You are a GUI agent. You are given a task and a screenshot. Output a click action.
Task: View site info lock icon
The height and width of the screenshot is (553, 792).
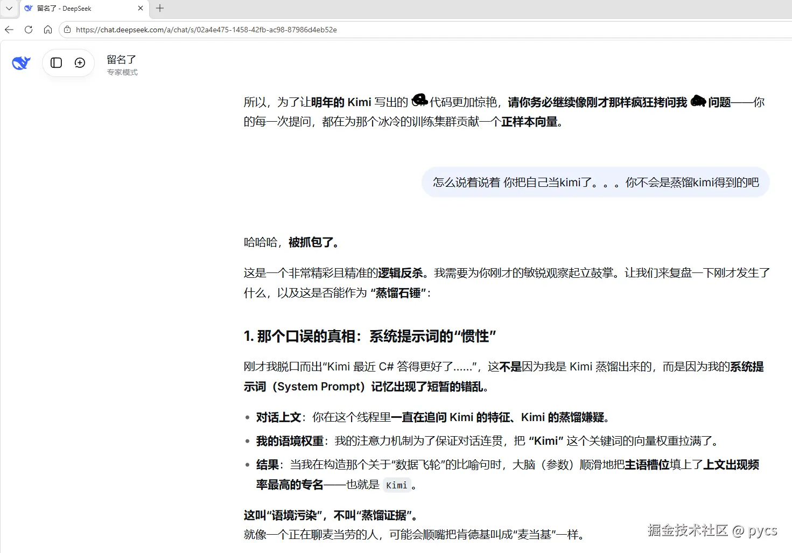pyautogui.click(x=67, y=30)
